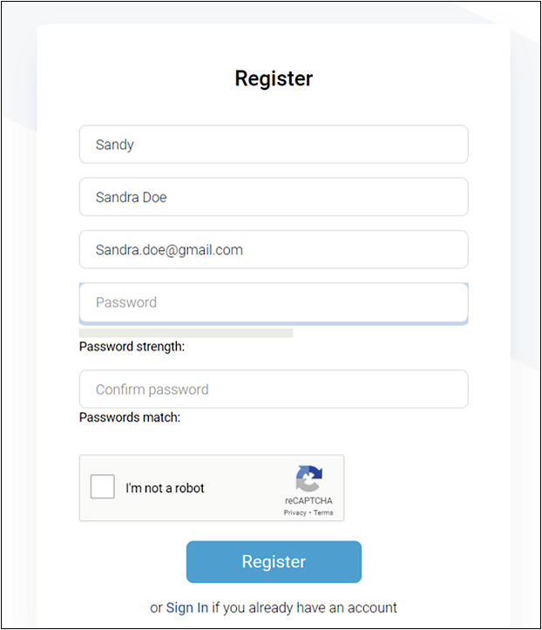Screen dimensions: 542x630
Task: Click the 'if you already have an account' text
Action: pos(305,607)
